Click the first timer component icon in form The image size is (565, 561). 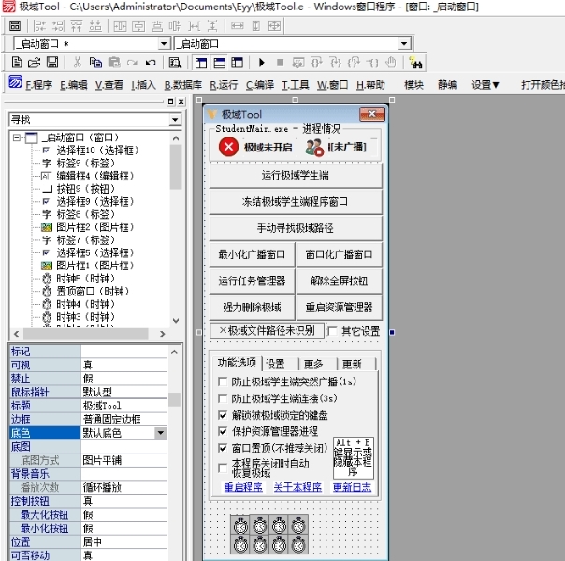(240, 526)
